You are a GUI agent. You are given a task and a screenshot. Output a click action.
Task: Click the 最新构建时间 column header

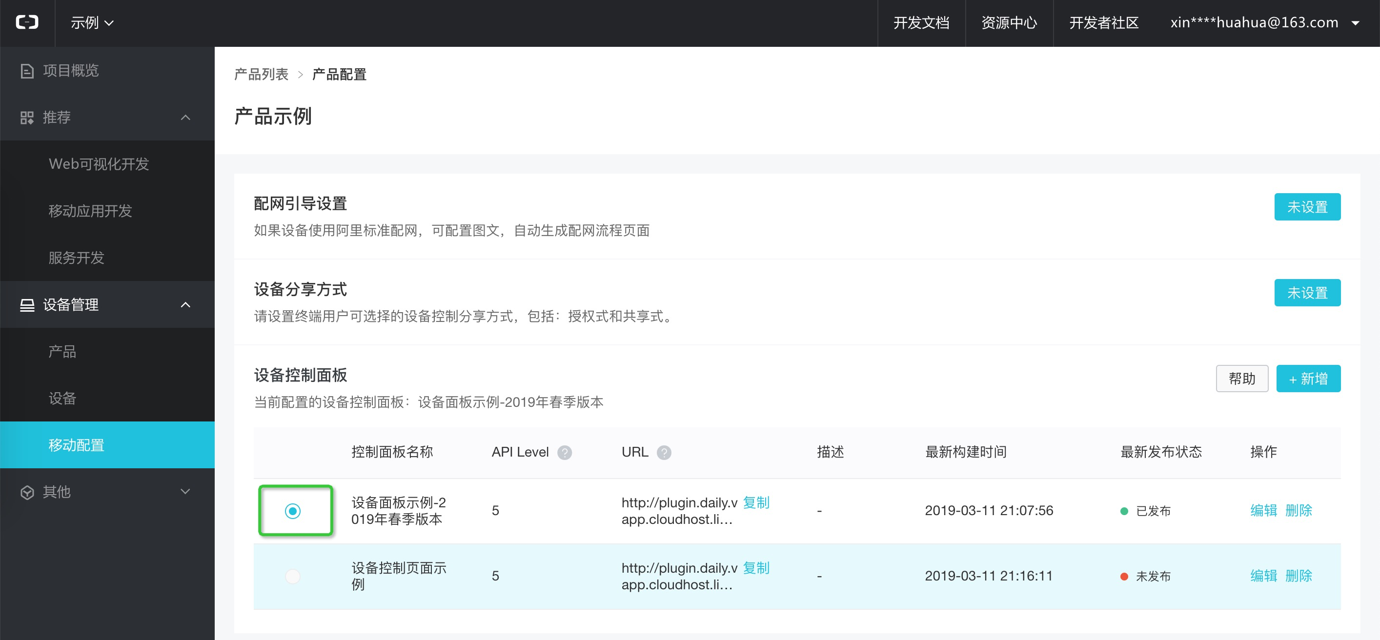(966, 452)
